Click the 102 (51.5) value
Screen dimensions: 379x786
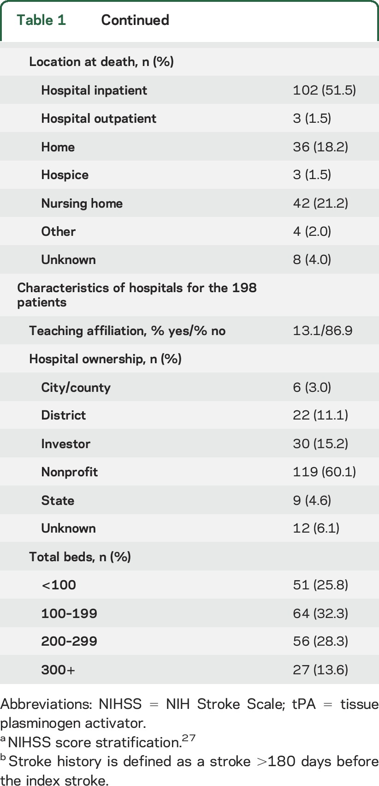click(324, 90)
